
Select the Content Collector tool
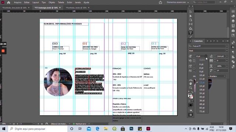(x=191, y=29)
